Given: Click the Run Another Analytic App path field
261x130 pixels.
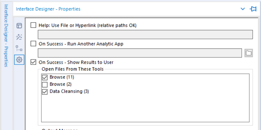Looking at the screenshot, I should pos(140,53).
